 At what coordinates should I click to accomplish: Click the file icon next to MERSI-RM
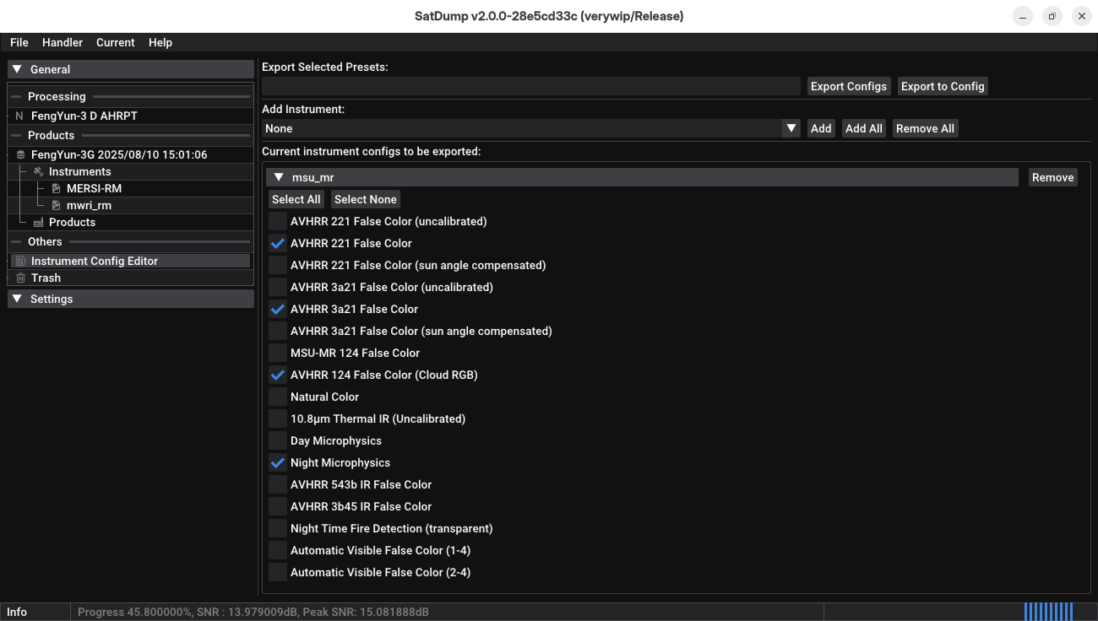point(56,189)
